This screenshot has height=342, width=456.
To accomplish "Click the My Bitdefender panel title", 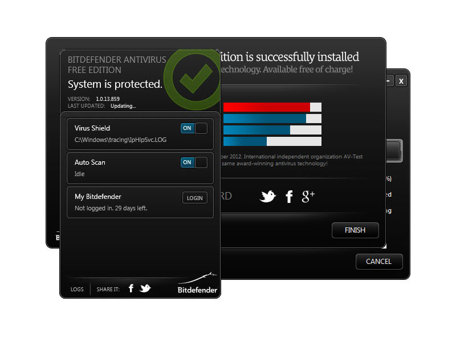I will (97, 197).
